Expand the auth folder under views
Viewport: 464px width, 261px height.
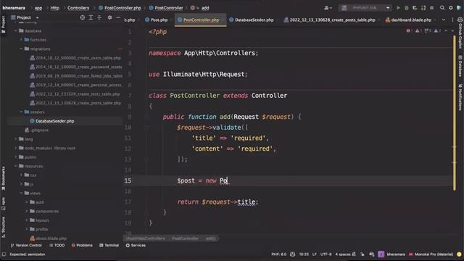pos(27,202)
